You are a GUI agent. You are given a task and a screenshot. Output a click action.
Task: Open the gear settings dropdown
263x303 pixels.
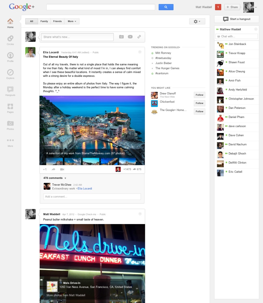point(197,21)
